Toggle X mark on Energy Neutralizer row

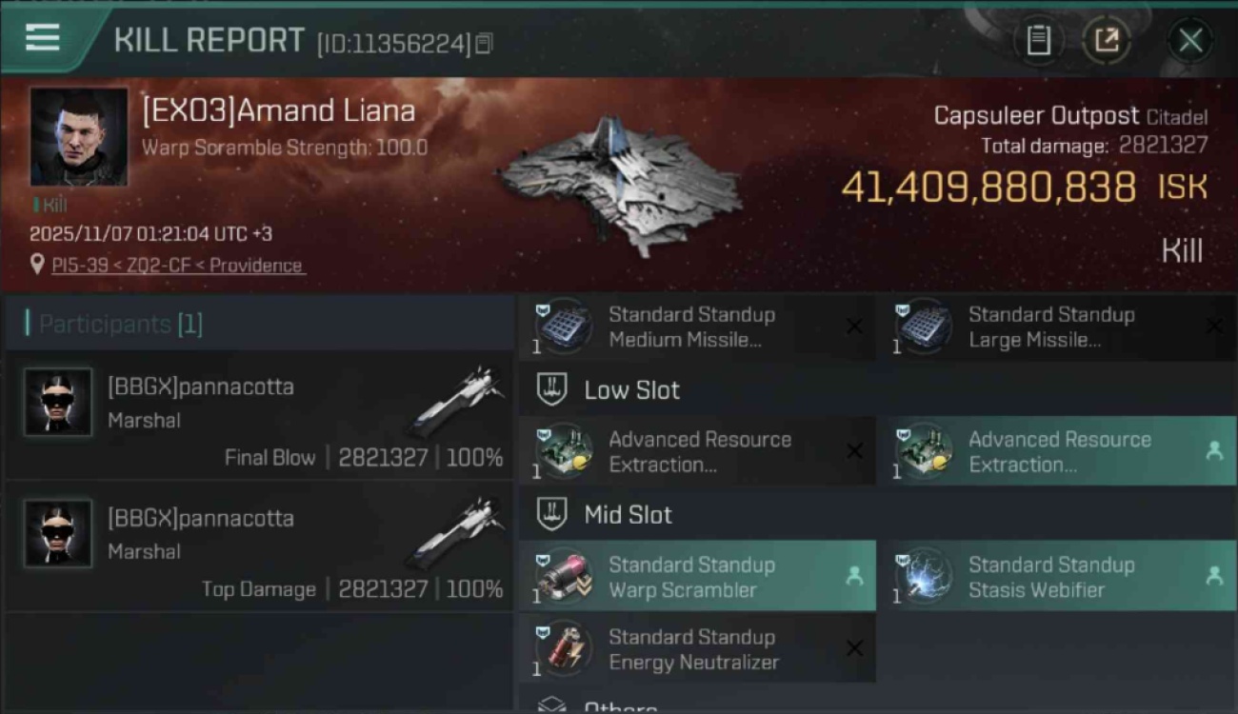pyautogui.click(x=854, y=648)
